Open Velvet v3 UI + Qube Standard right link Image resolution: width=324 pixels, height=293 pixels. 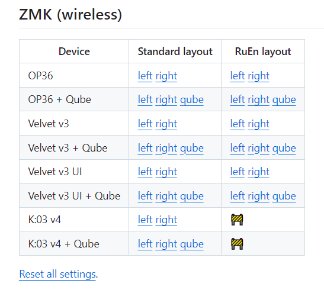point(166,196)
